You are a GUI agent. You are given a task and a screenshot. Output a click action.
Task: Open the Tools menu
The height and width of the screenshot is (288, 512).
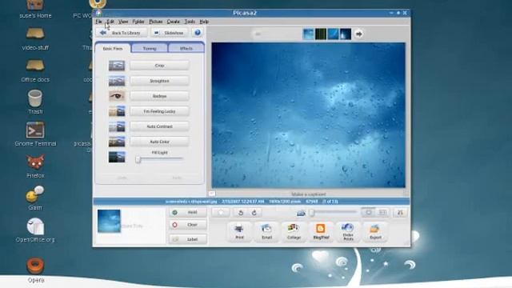coord(190,22)
